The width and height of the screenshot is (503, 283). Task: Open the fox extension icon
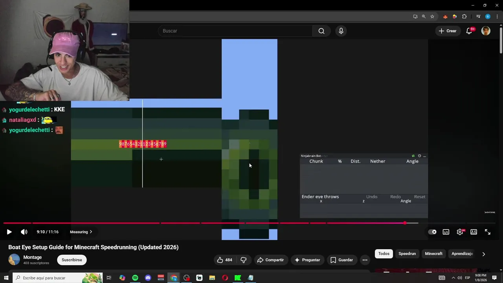(445, 17)
